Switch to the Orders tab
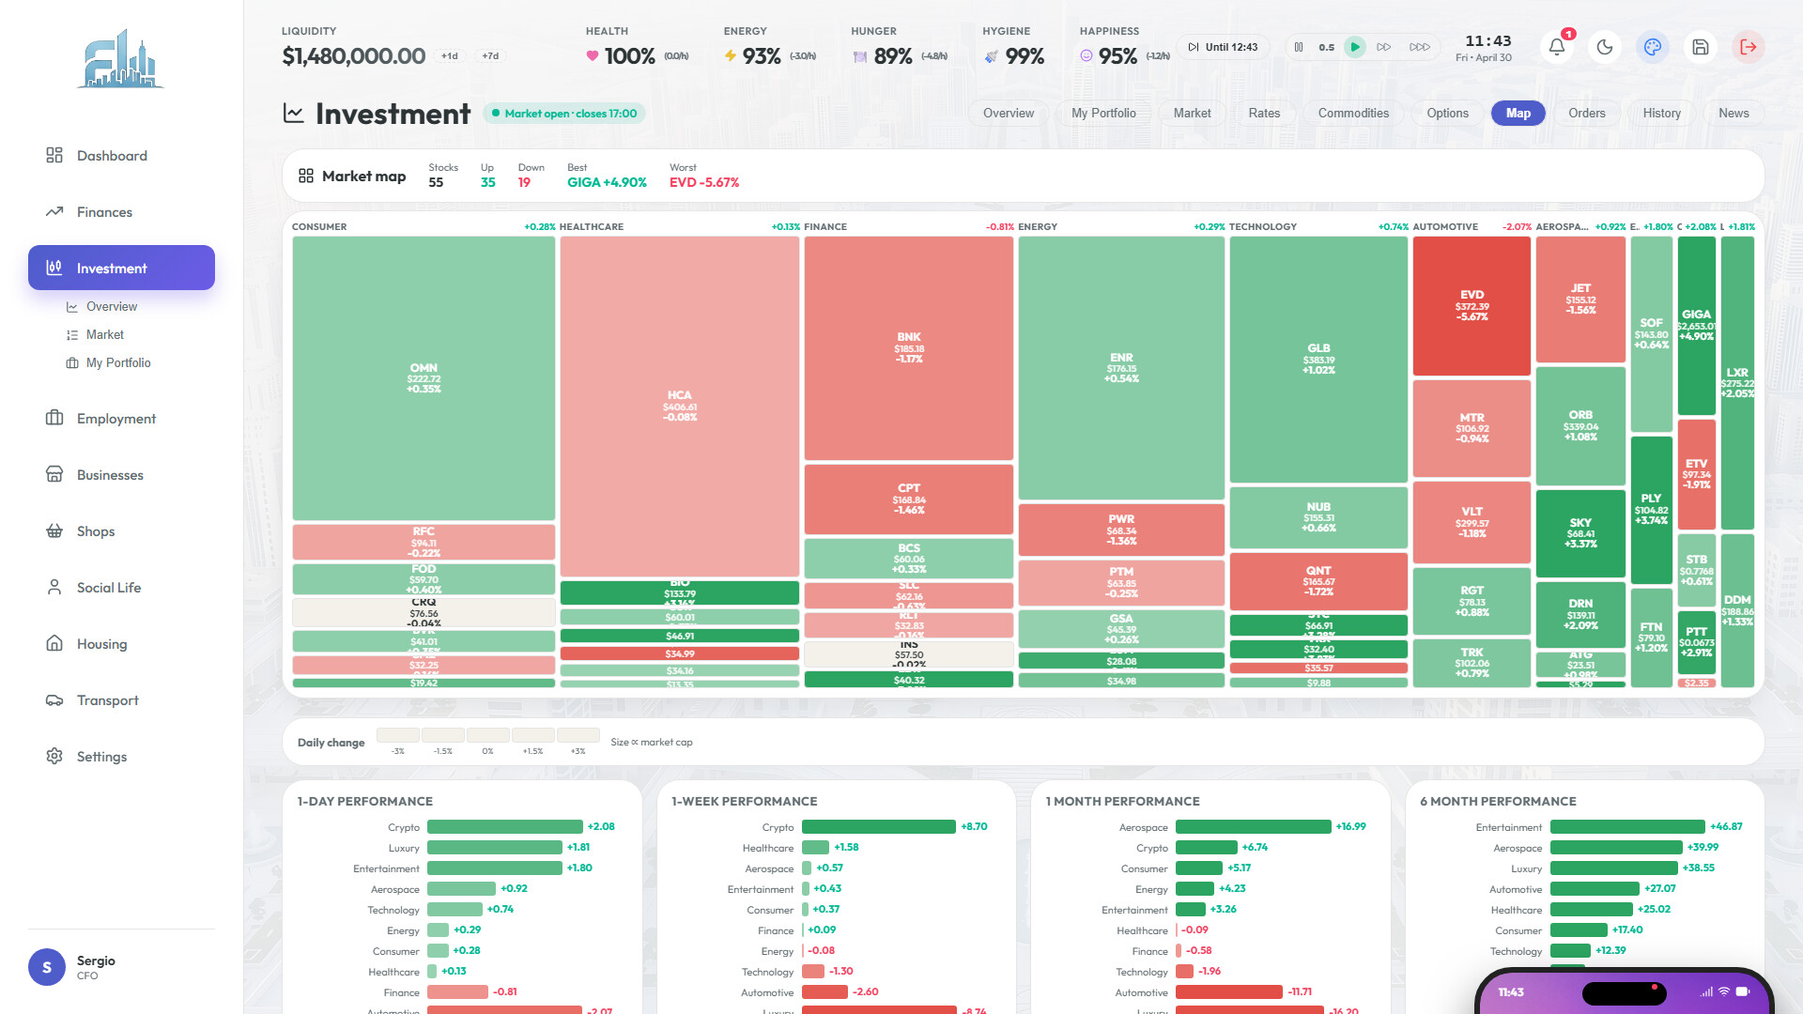 (1586, 114)
